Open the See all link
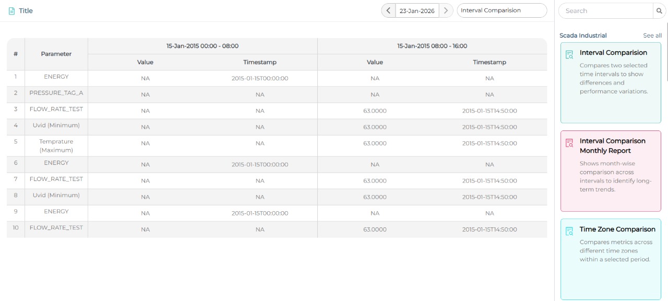This screenshot has height=301, width=668. coord(652,35)
